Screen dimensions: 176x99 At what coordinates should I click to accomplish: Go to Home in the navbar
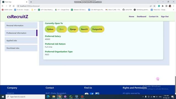pos(131,16)
